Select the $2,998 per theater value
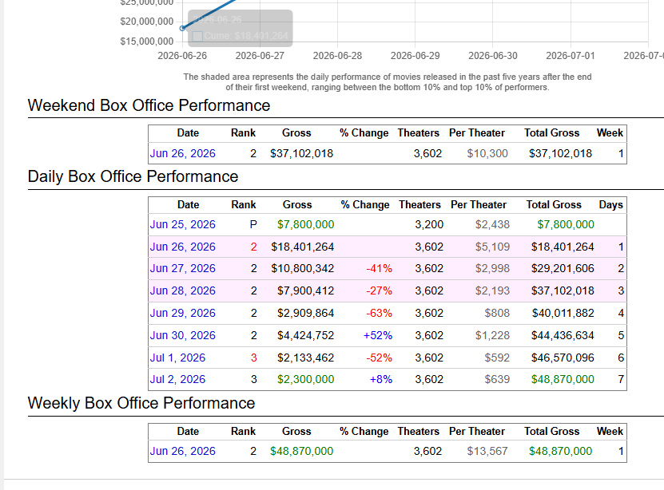The width and height of the screenshot is (664, 490). (492, 268)
